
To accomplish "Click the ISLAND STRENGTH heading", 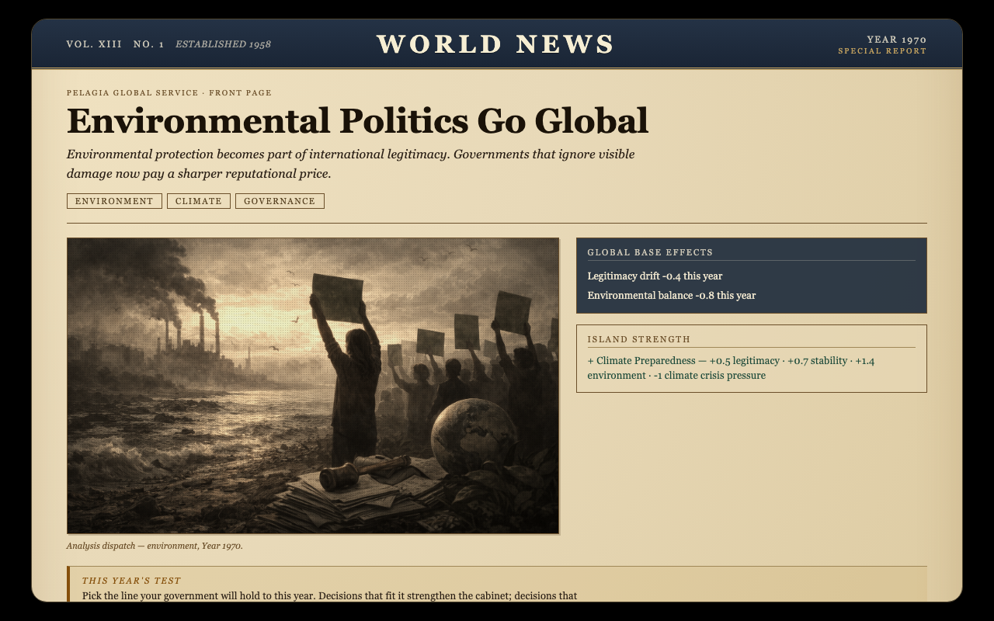I will coord(638,339).
